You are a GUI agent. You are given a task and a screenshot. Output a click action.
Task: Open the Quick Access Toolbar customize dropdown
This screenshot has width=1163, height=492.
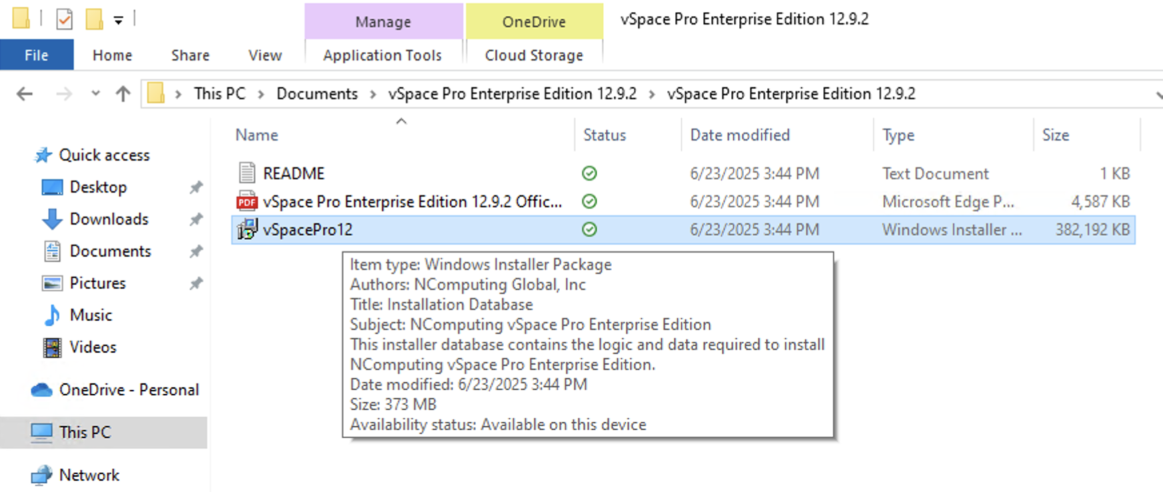click(118, 21)
